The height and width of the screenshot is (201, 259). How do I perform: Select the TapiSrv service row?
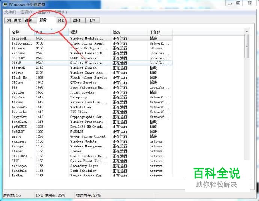pyautogui.click(x=91, y=97)
